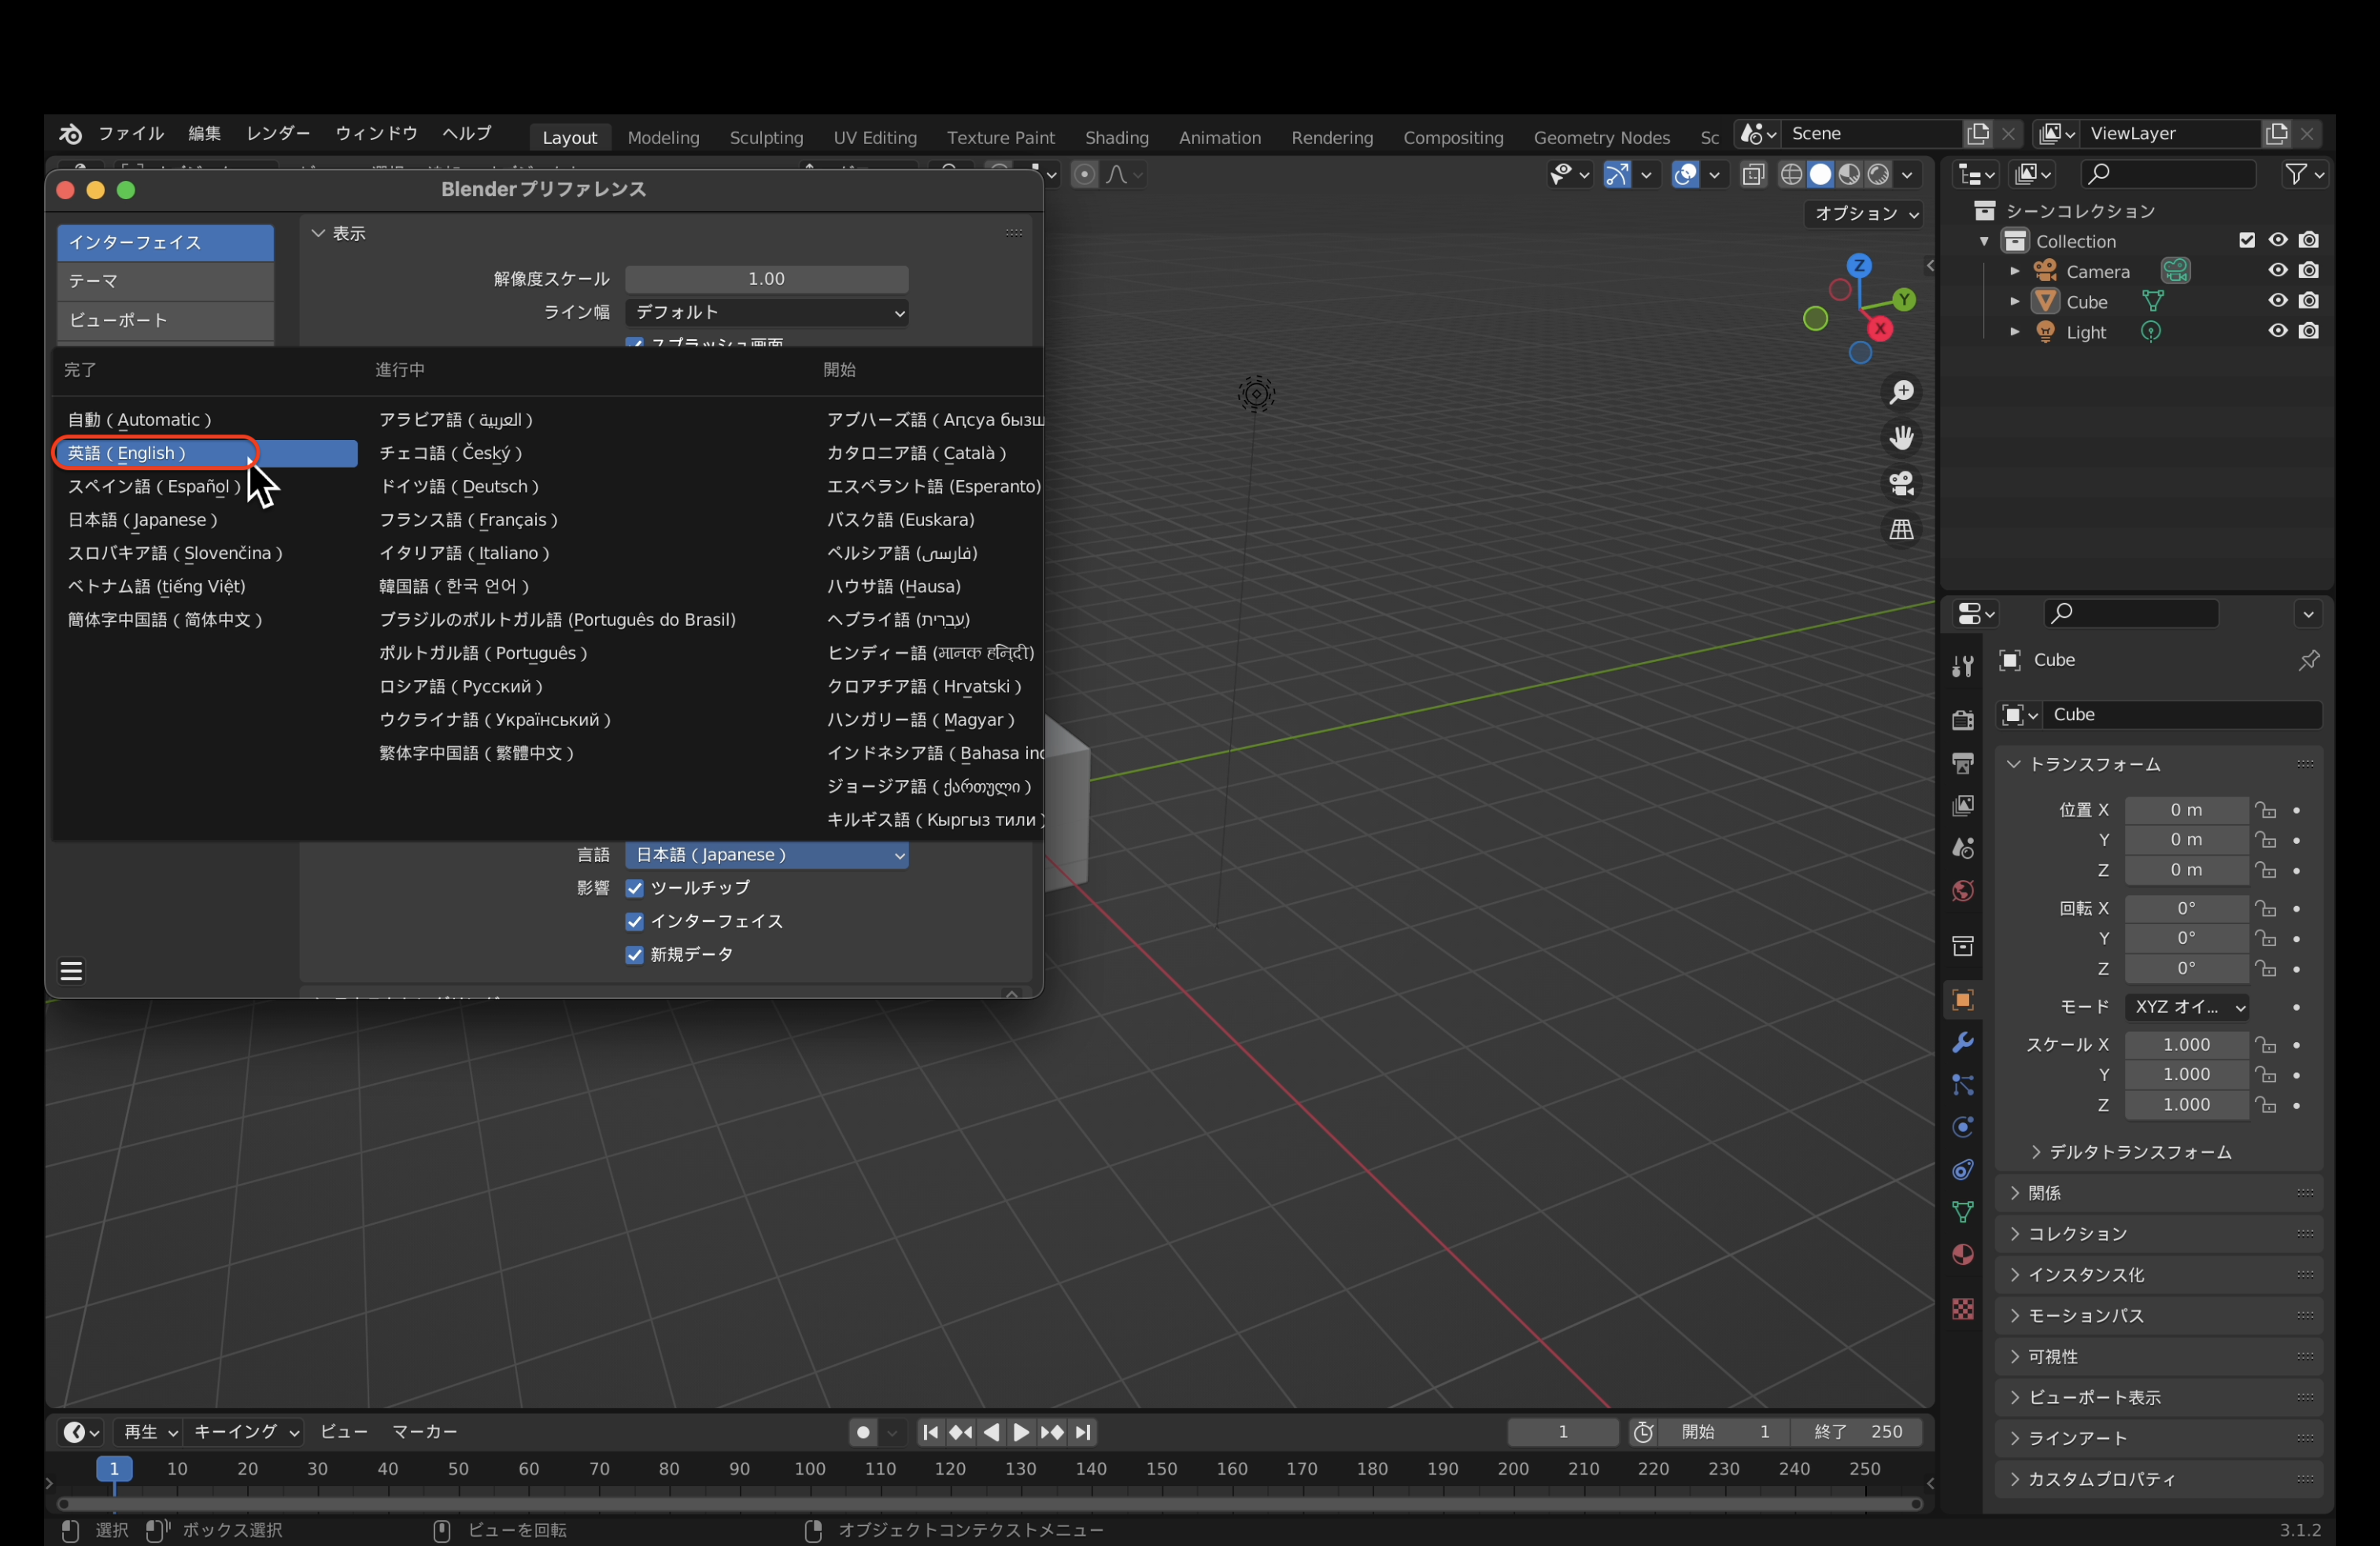Click the Blender logo menu icon

[x=70, y=134]
